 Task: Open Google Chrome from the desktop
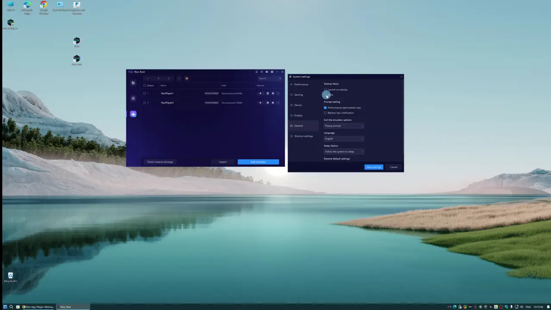[x=44, y=7]
